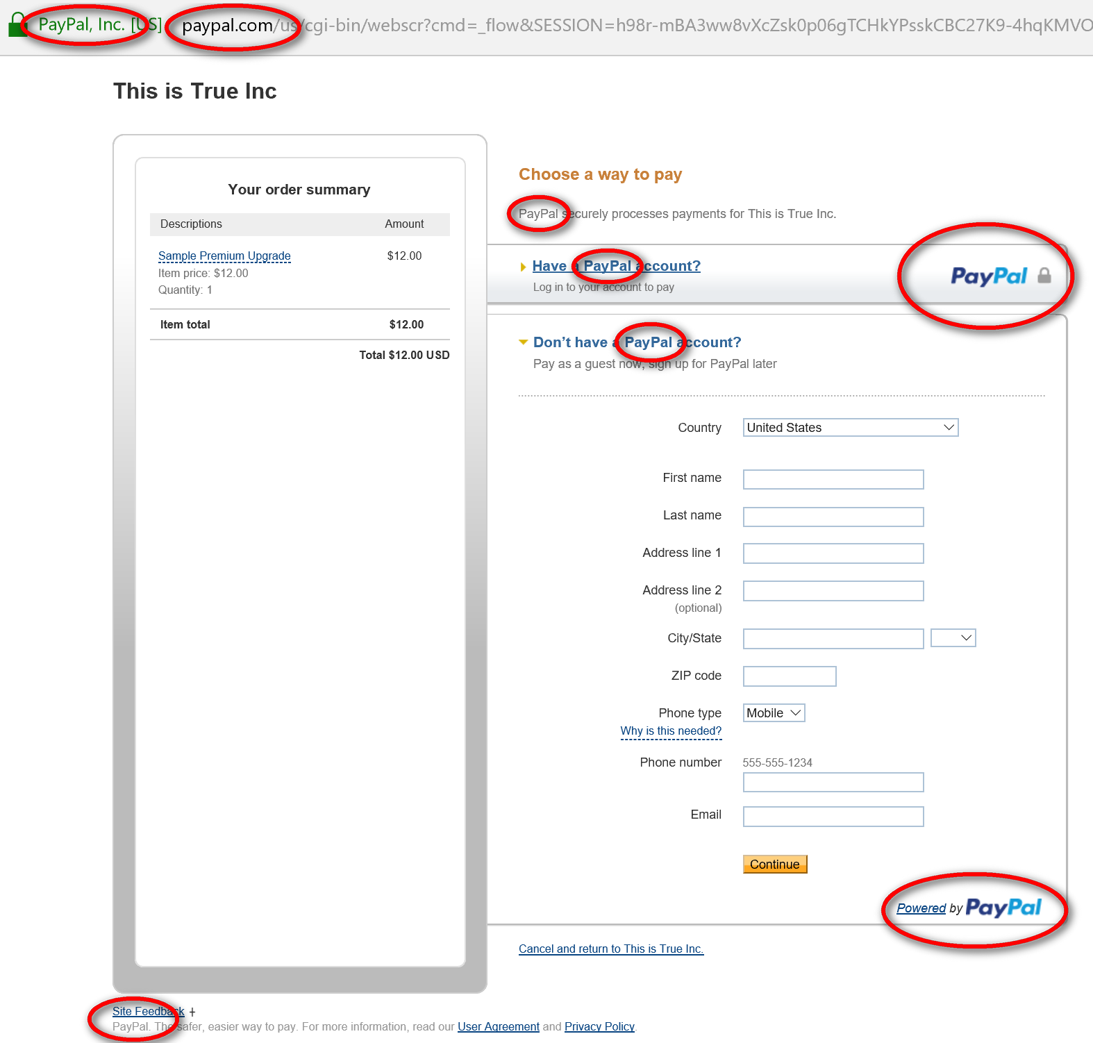Click the Powered by PayPal logo
Viewport: 1093px width, 1043px height.
1003,908
